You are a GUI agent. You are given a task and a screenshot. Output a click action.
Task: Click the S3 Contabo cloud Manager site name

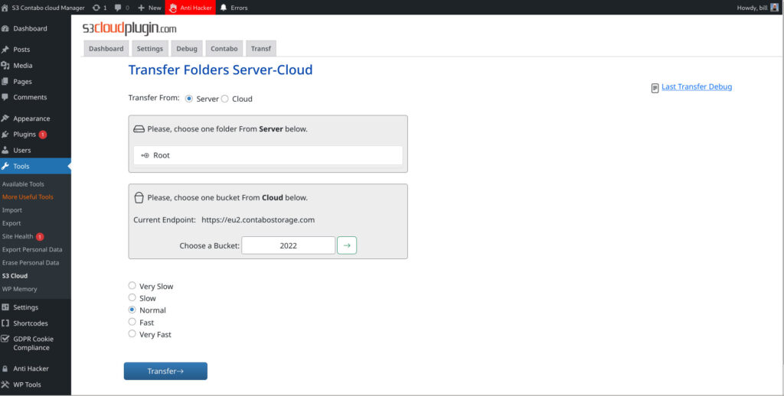[x=48, y=8]
